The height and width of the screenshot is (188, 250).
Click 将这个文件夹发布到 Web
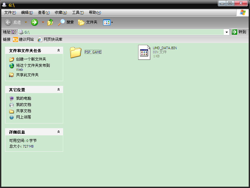(x=33, y=67)
